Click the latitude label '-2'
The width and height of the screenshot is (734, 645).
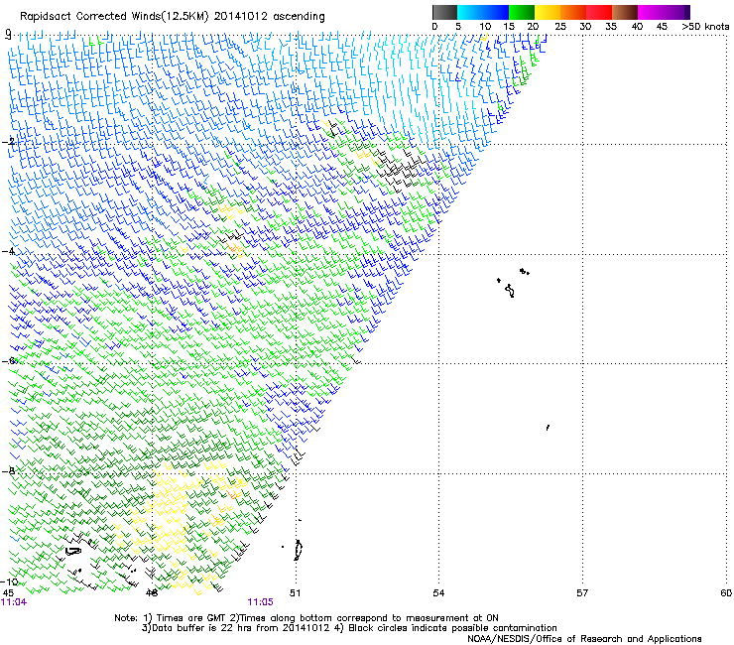8,142
